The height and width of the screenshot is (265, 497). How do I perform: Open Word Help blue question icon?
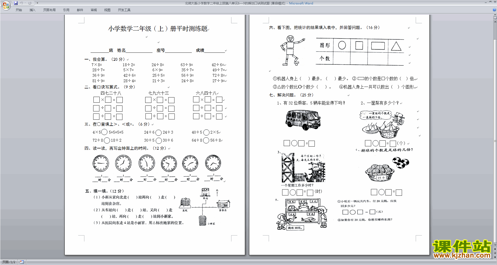(494, 10)
